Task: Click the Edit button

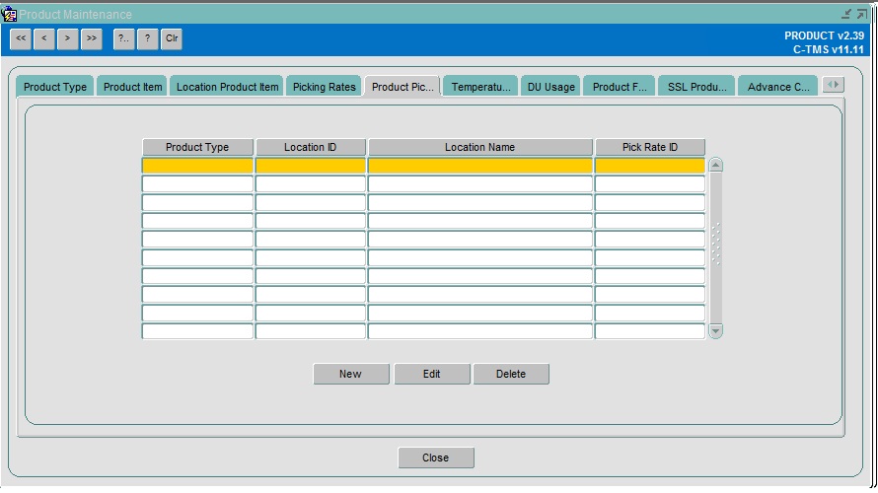Action: (x=432, y=374)
